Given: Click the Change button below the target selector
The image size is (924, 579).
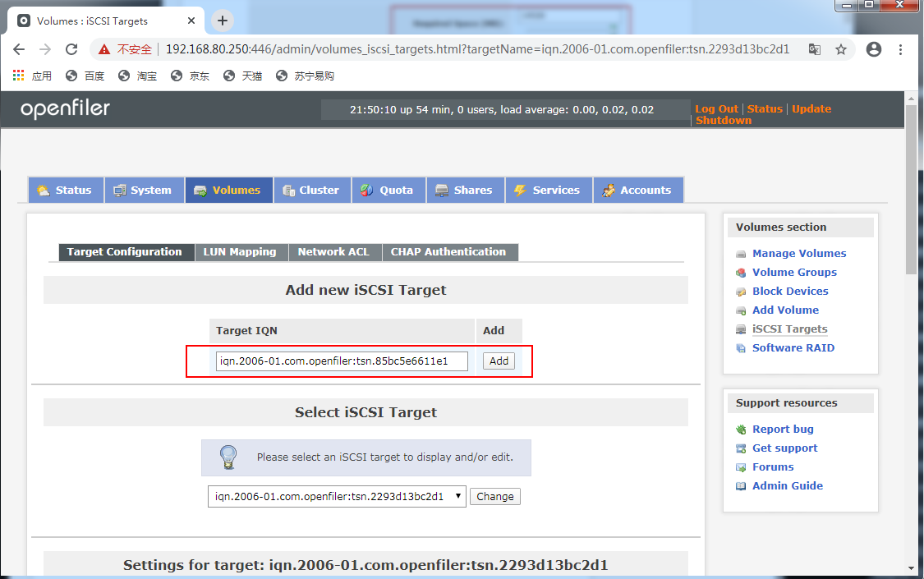Looking at the screenshot, I should [x=495, y=496].
